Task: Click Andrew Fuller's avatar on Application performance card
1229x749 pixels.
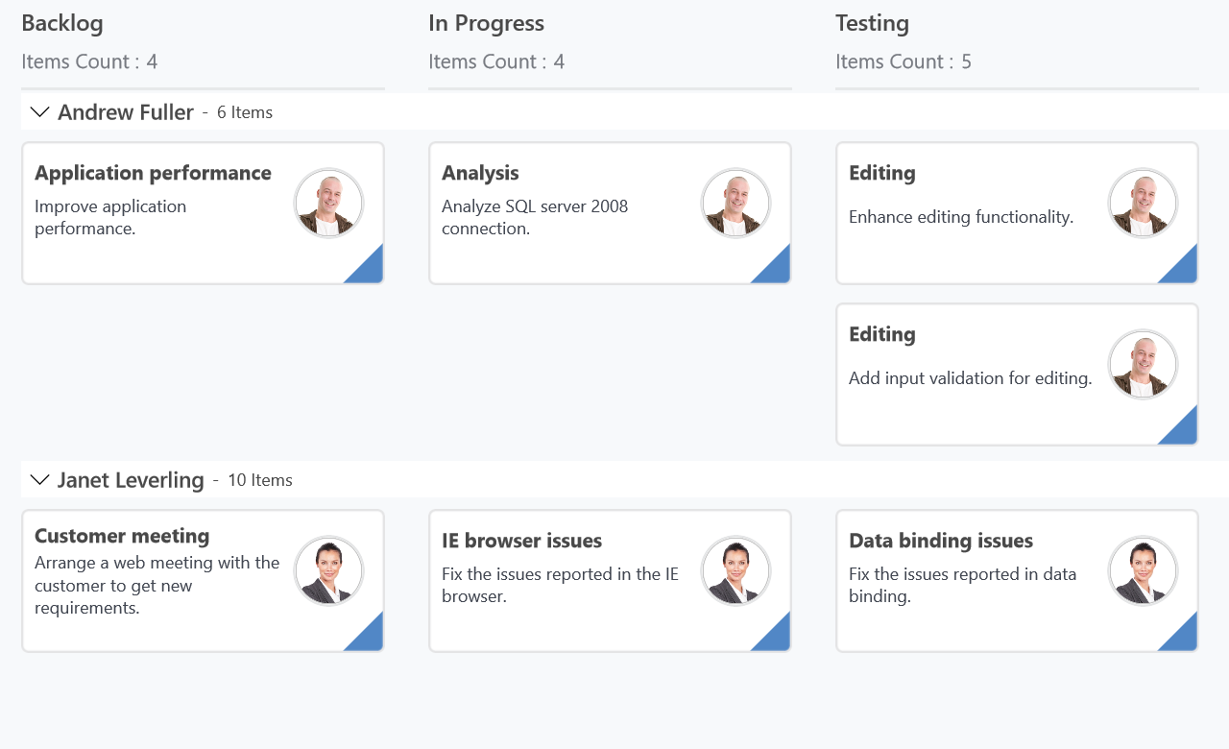Action: click(328, 203)
